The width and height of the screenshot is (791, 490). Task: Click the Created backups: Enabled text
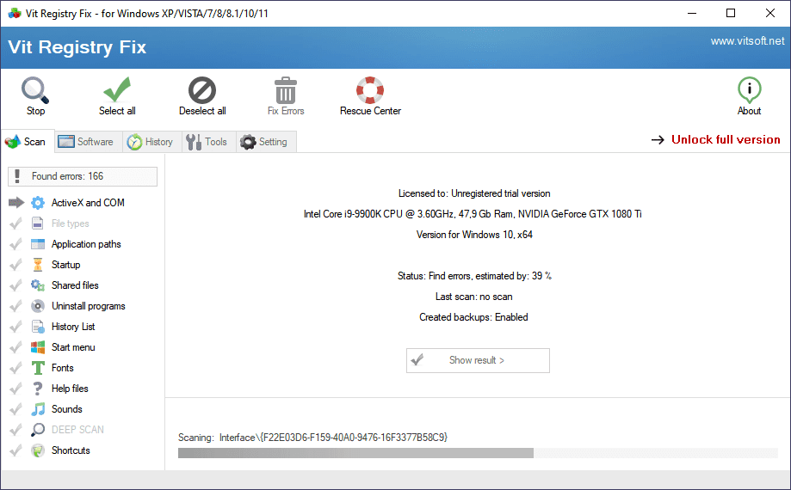(473, 317)
